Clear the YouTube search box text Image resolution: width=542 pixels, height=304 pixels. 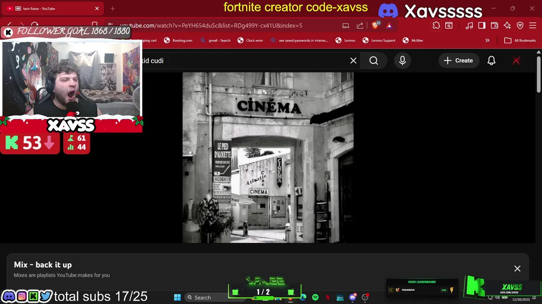click(x=354, y=60)
